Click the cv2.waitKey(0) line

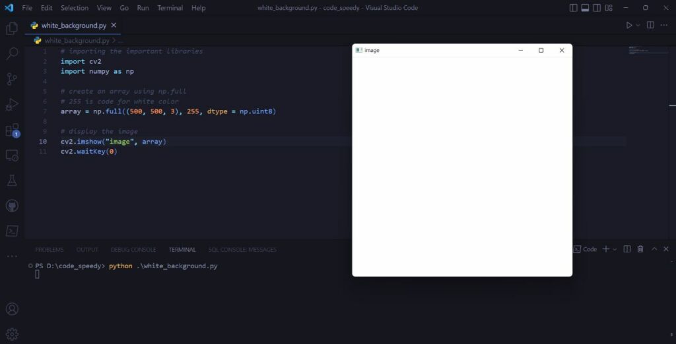pos(89,152)
